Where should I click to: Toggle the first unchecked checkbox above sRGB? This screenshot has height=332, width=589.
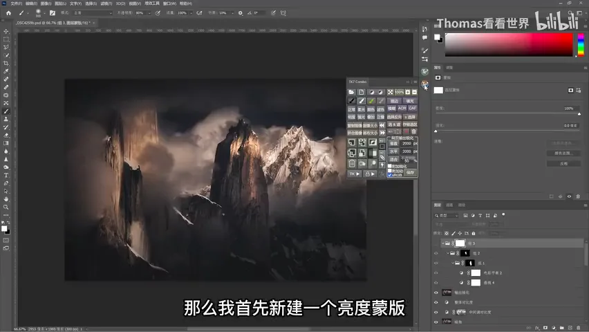390,166
